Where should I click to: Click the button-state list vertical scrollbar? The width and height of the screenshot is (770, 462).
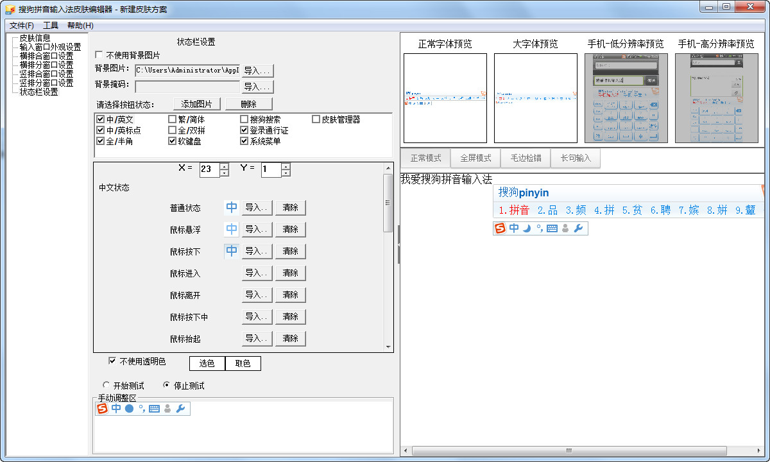tap(388, 257)
